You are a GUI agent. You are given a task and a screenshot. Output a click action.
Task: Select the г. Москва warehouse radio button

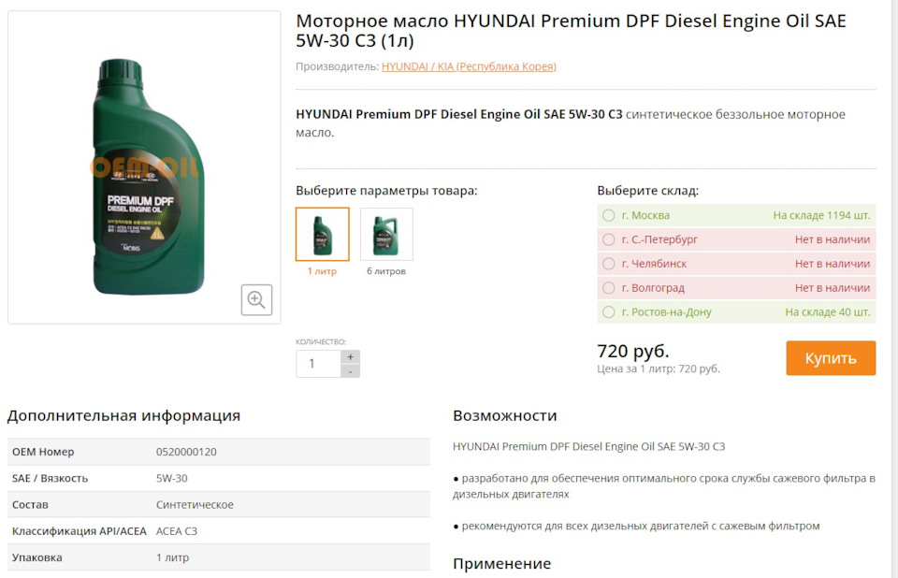609,215
